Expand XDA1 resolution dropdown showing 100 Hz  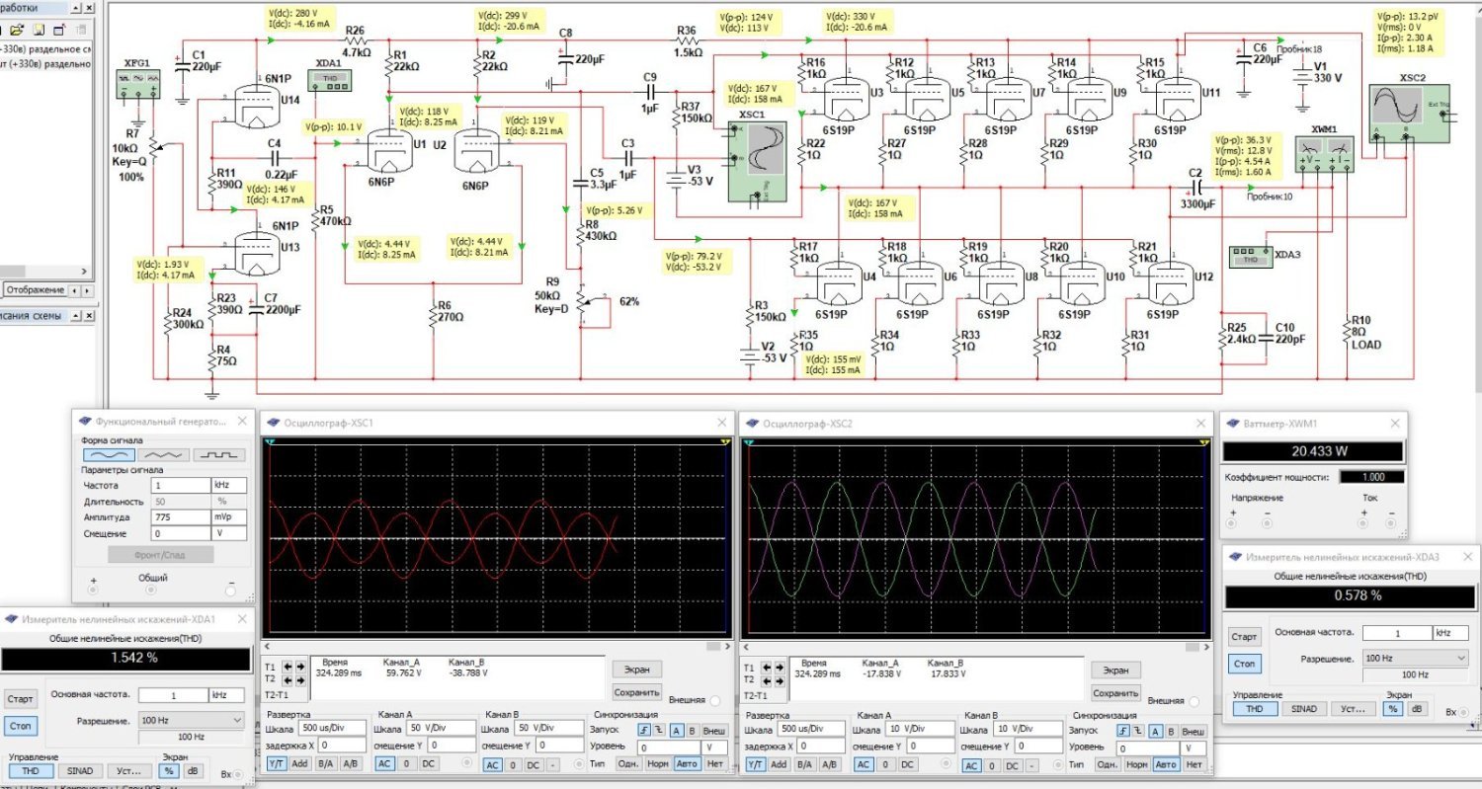[x=191, y=721]
